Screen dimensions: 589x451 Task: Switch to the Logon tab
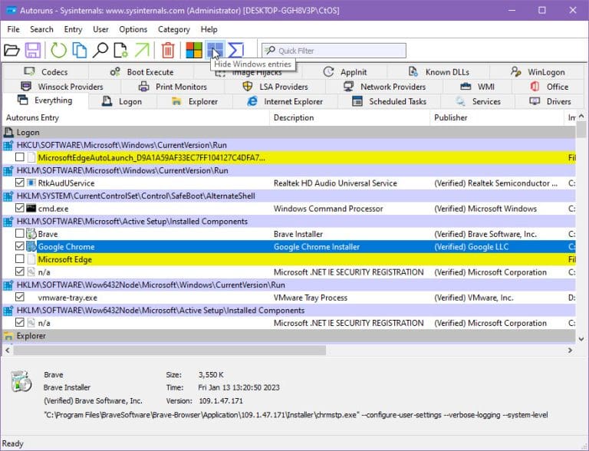click(123, 101)
